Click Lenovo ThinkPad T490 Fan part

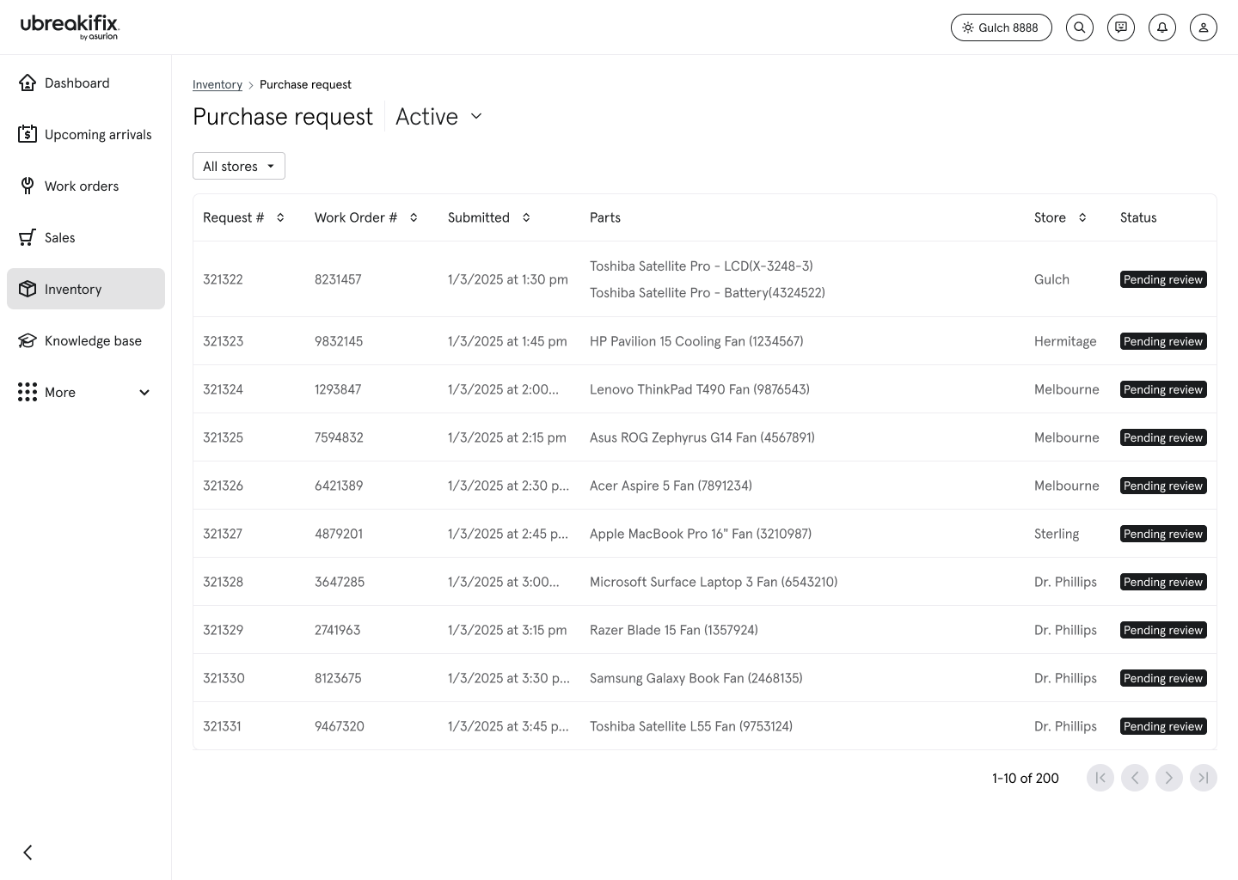pyautogui.click(x=700, y=389)
